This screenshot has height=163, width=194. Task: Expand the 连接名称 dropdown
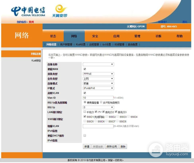coord(98,64)
